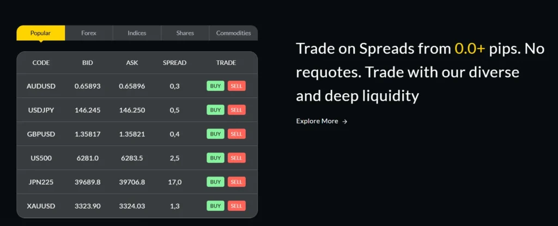This screenshot has width=558, height=226.
Task: Sell XAUUSD gold
Action: tap(236, 206)
